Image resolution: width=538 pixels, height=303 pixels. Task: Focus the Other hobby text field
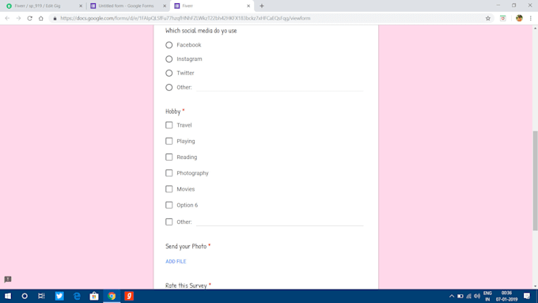[x=279, y=222]
